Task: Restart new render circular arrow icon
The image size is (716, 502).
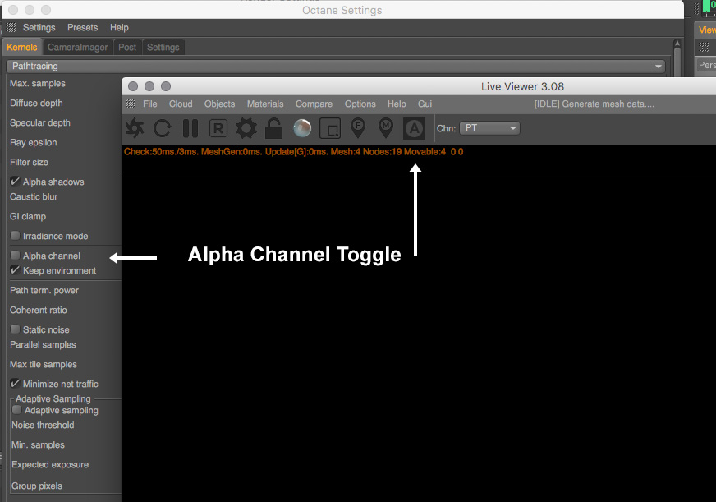Action: pos(163,128)
